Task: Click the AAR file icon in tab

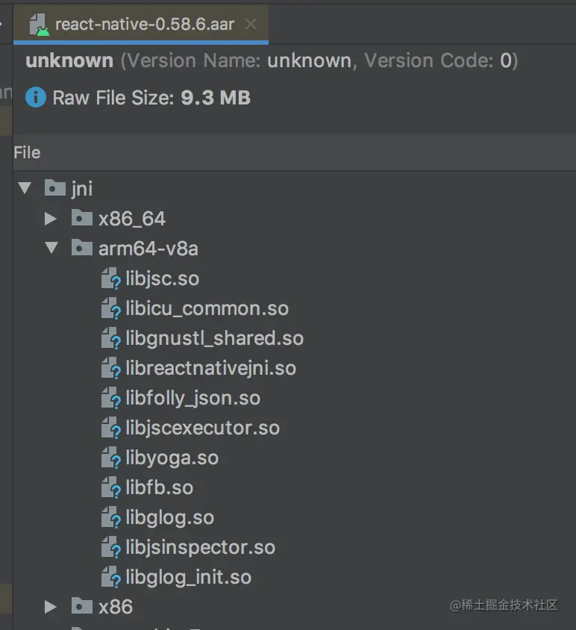Action: click(39, 25)
